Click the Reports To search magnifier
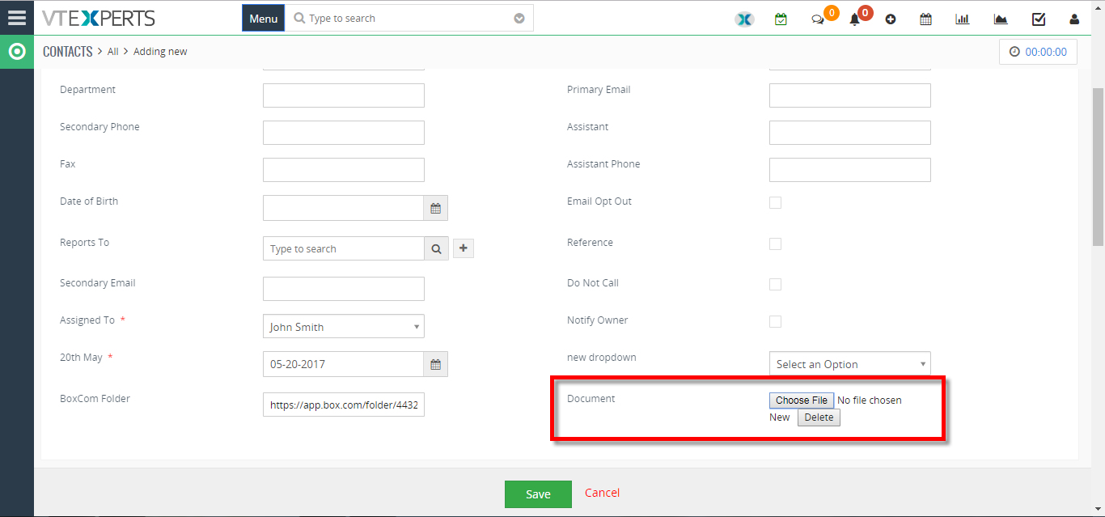Viewport: 1105px width, 517px height. [436, 248]
